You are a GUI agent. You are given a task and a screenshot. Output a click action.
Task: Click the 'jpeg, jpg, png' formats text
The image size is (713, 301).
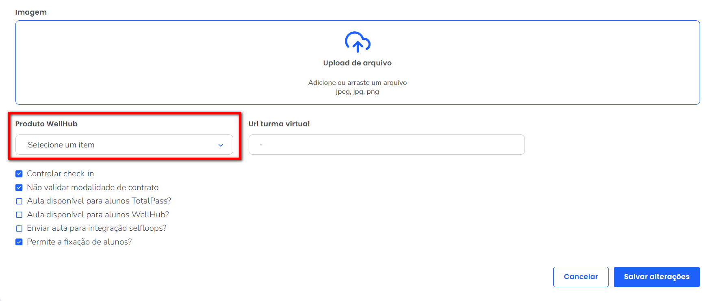pyautogui.click(x=358, y=92)
